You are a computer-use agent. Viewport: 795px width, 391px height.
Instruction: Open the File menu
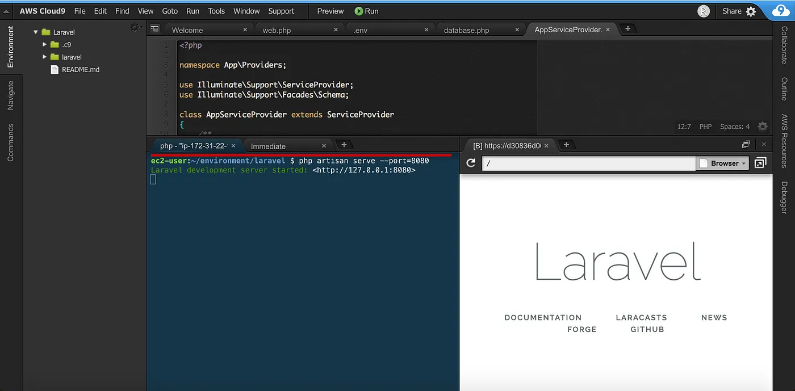point(80,11)
